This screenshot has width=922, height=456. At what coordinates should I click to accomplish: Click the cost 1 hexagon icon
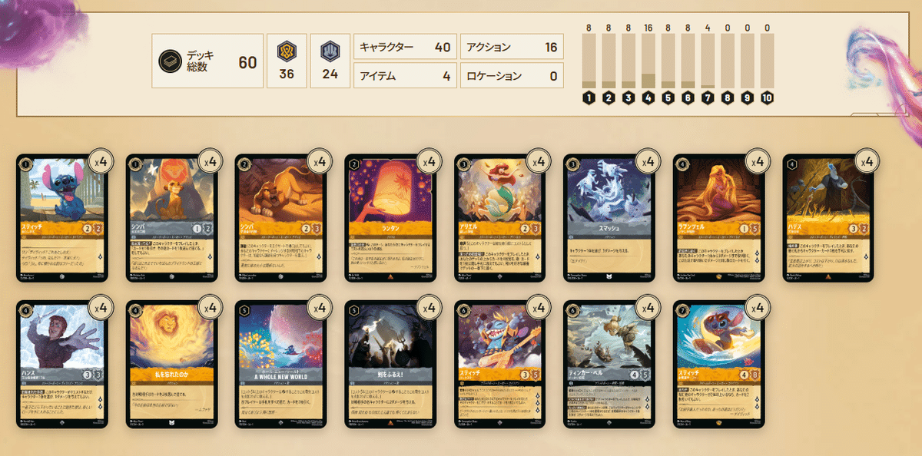coord(589,98)
